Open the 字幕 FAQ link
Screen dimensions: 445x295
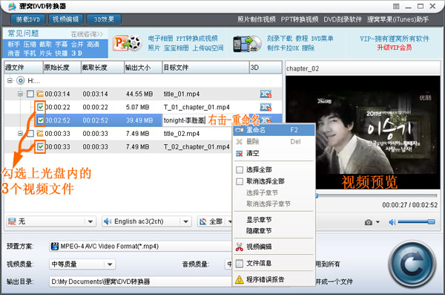pos(62,45)
